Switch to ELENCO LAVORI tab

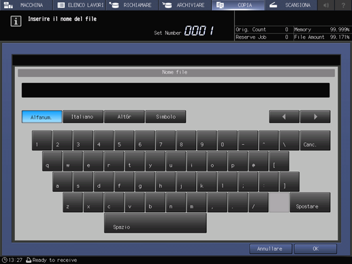80,5
